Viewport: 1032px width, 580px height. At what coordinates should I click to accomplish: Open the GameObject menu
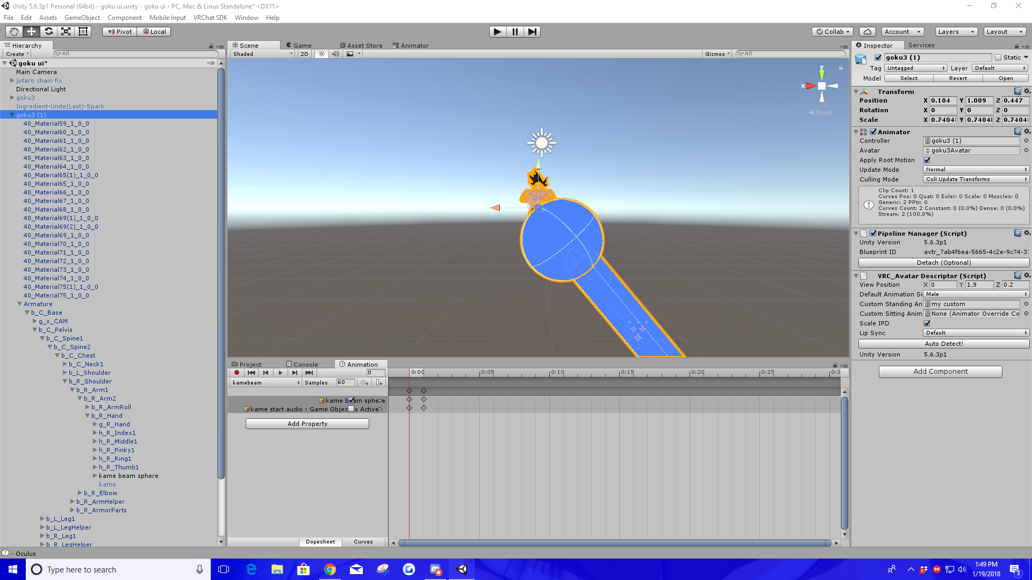[x=82, y=18]
